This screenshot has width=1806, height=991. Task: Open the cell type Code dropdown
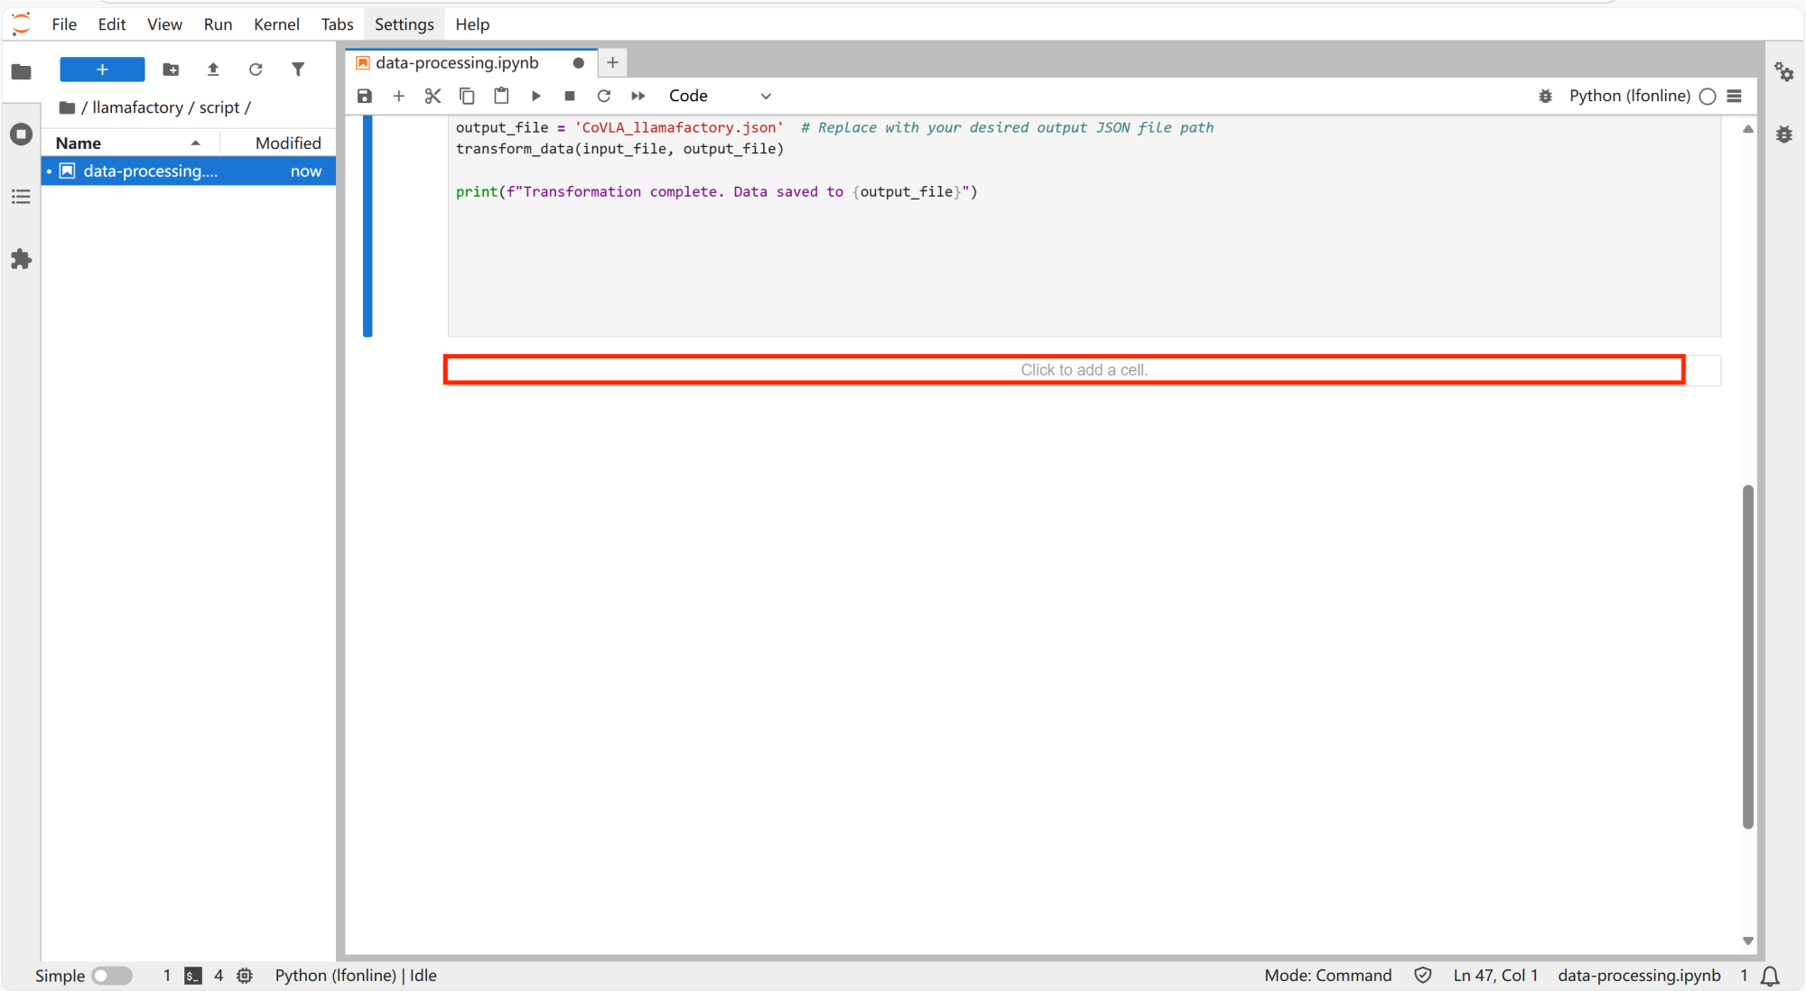point(720,96)
